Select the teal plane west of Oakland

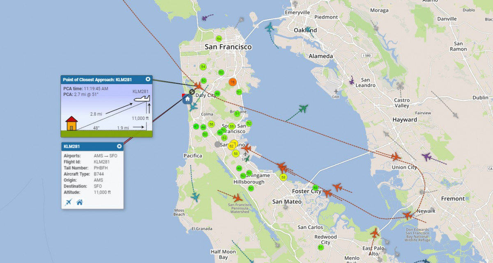tap(270, 28)
